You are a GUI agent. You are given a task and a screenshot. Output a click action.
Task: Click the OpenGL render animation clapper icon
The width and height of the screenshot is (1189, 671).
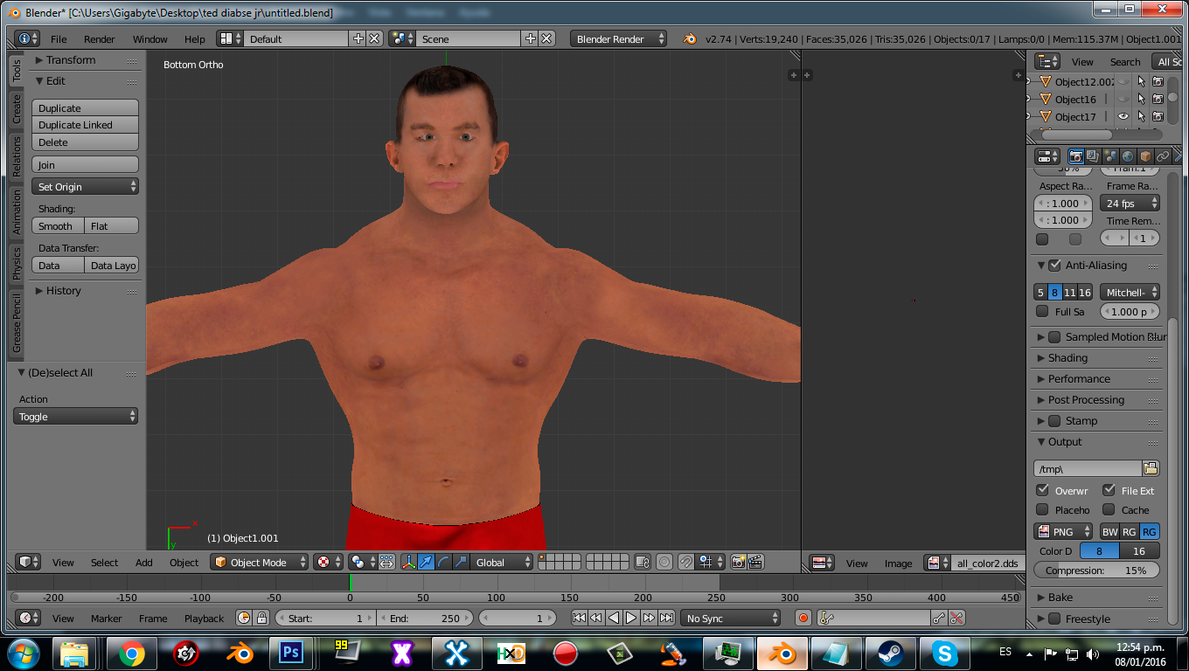(755, 562)
